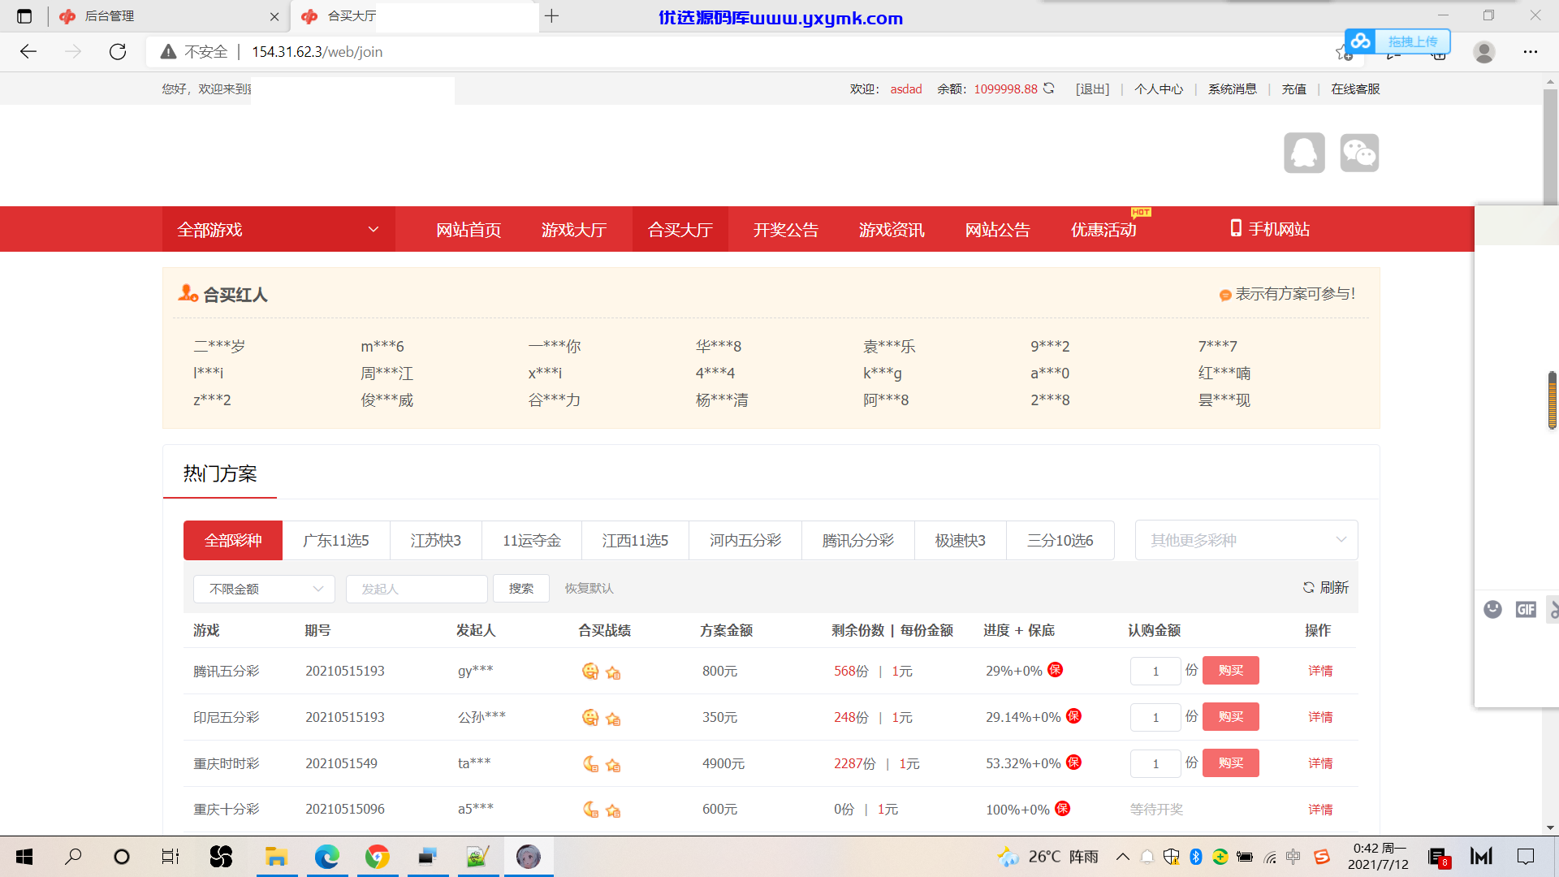
Task: Click the share quantity field in 印尼五分彩 row
Action: pyautogui.click(x=1155, y=717)
